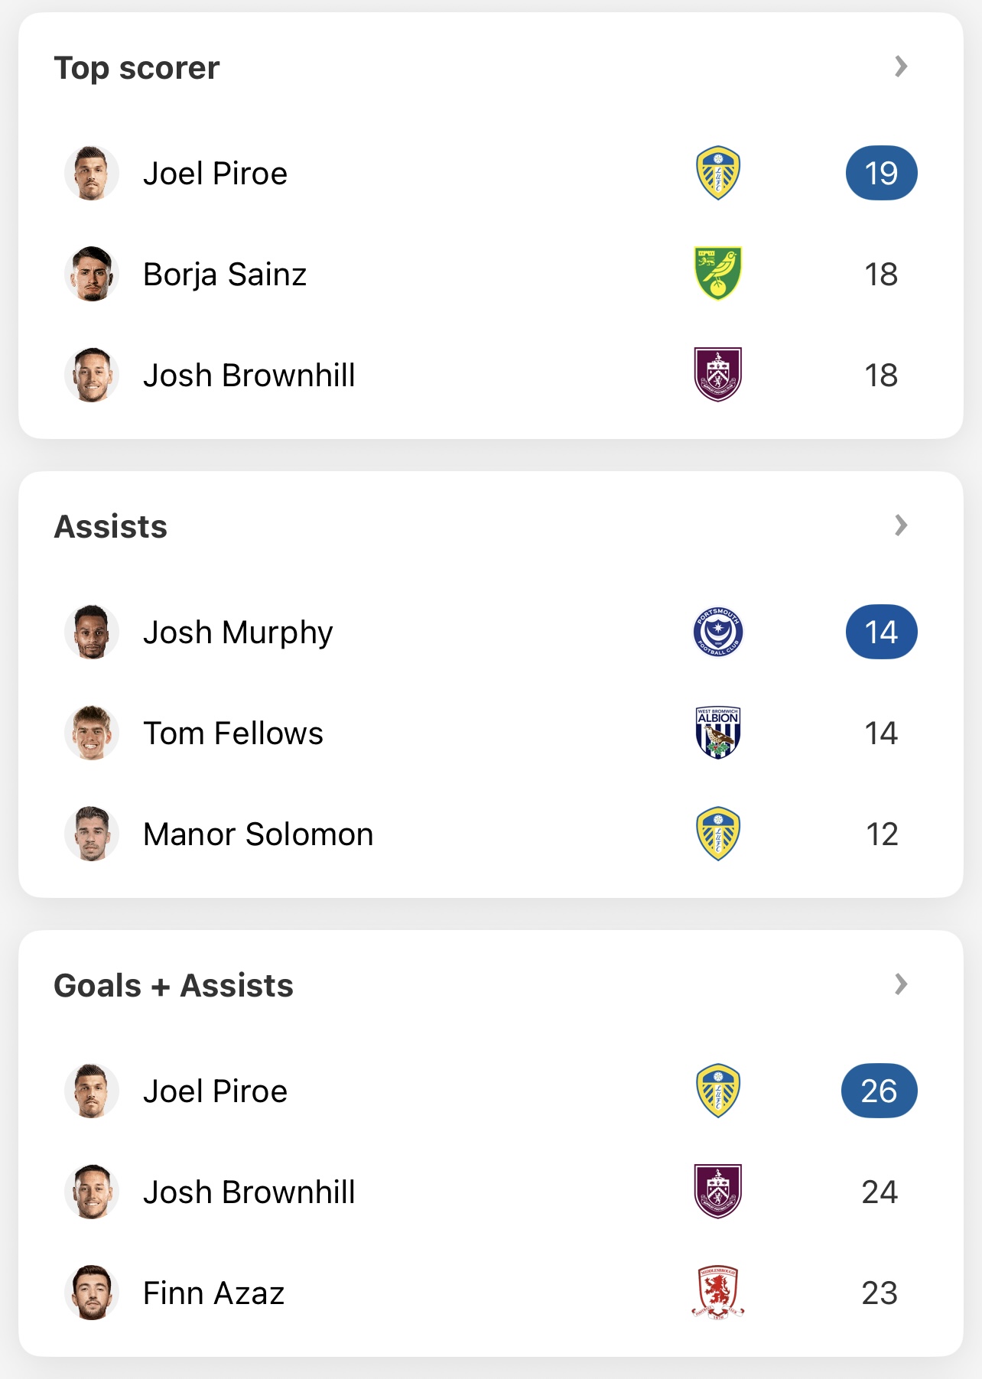
Task: Tap Borja Sainz's profile photo
Action: (92, 274)
